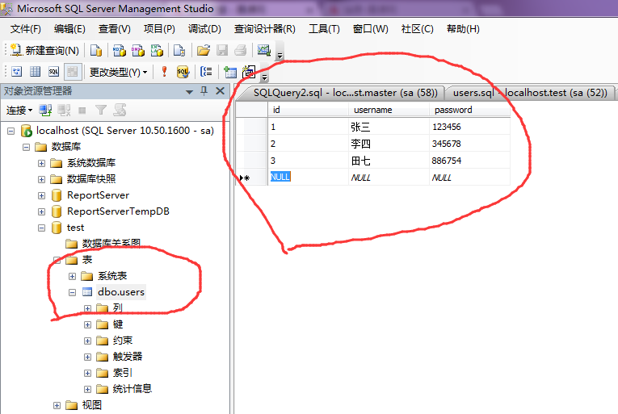
Task: Collapse the 数据库 folder node
Action: coord(26,147)
